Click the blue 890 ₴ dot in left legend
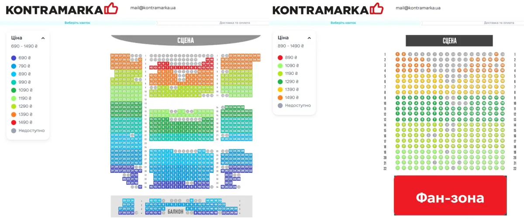This screenshot has width=524, height=219. (14, 74)
